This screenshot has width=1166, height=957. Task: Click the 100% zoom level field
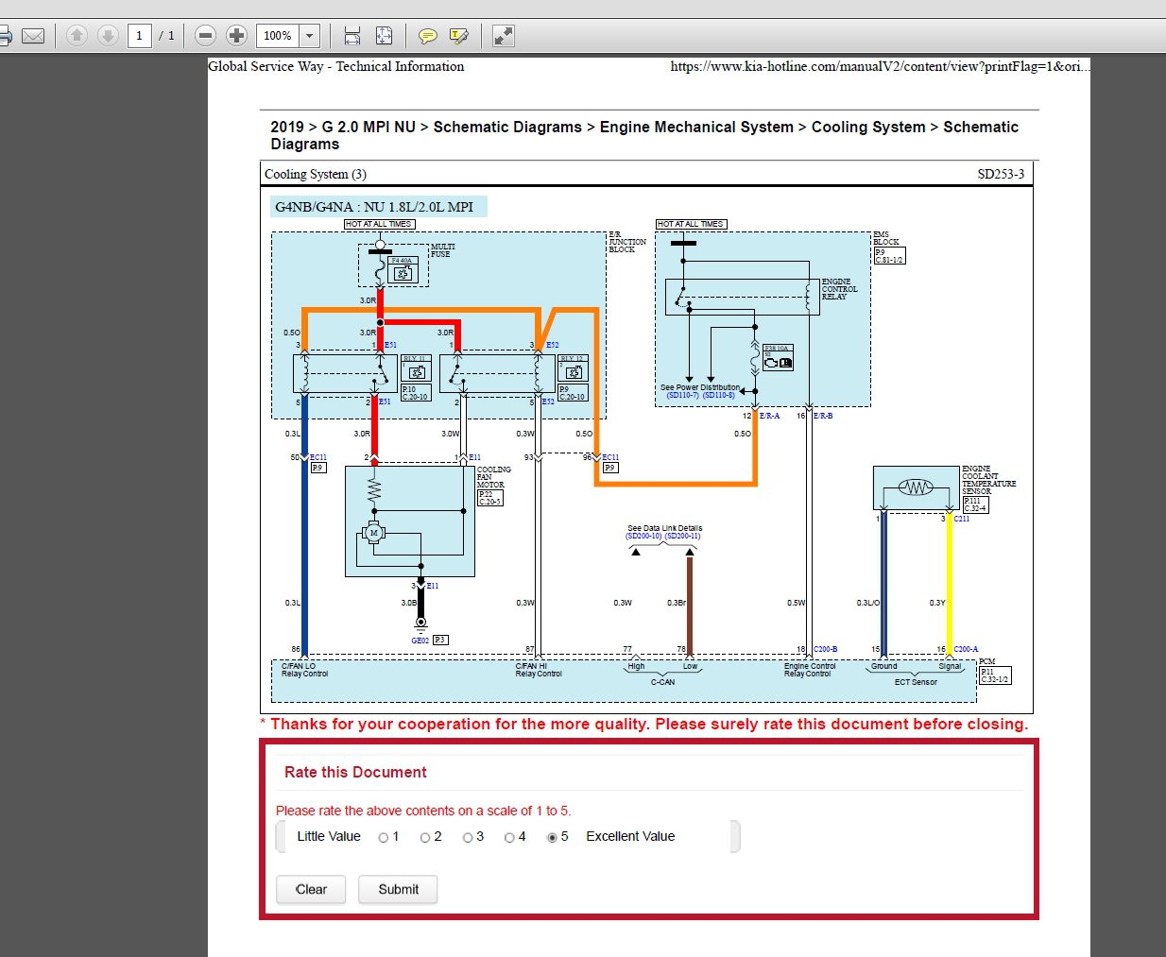pos(278,36)
